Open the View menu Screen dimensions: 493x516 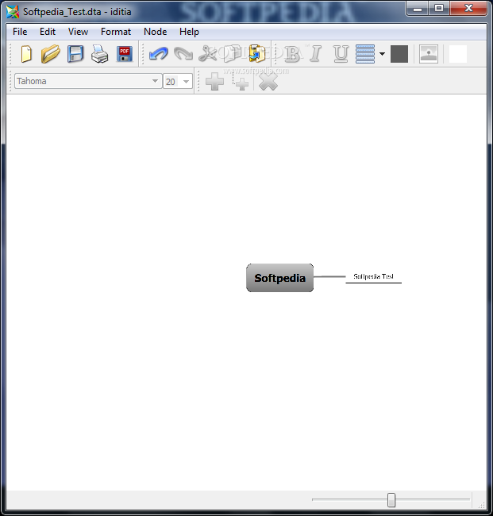(78, 32)
